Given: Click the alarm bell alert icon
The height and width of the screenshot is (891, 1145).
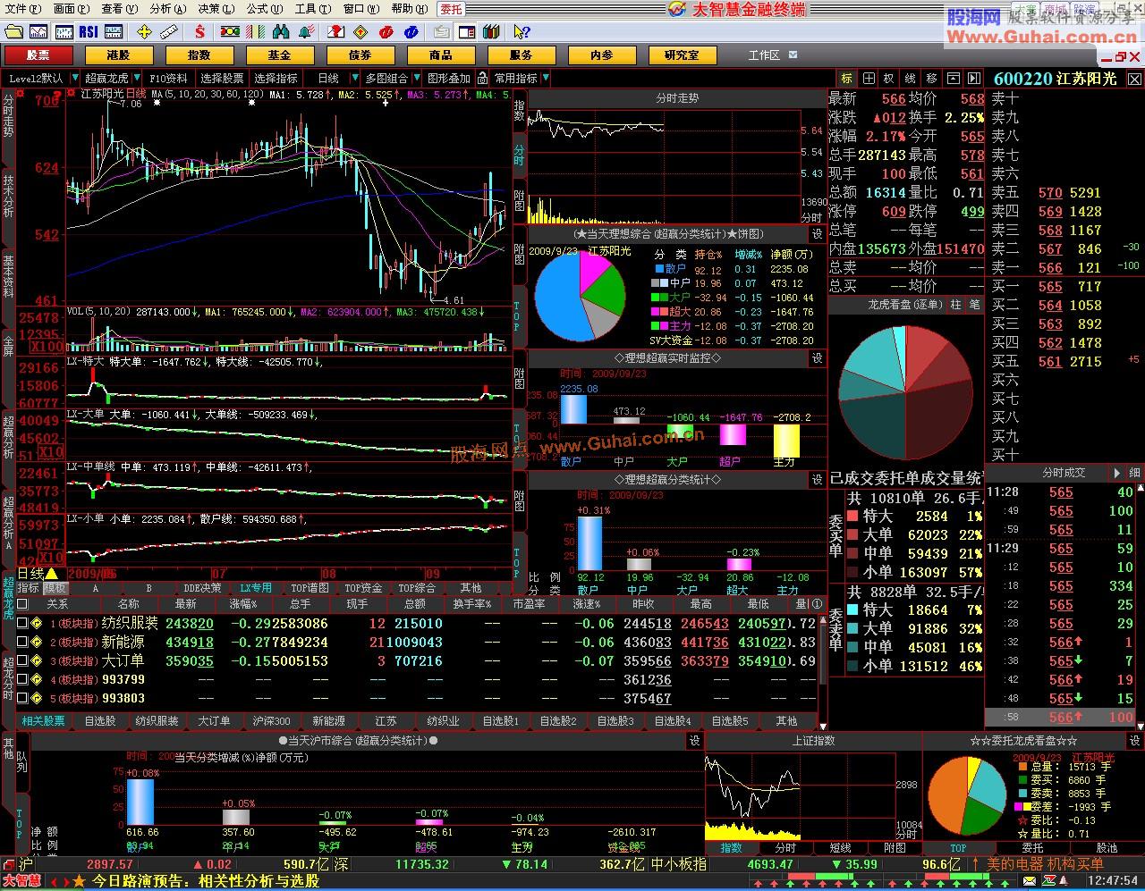Looking at the screenshot, I should click(x=307, y=32).
